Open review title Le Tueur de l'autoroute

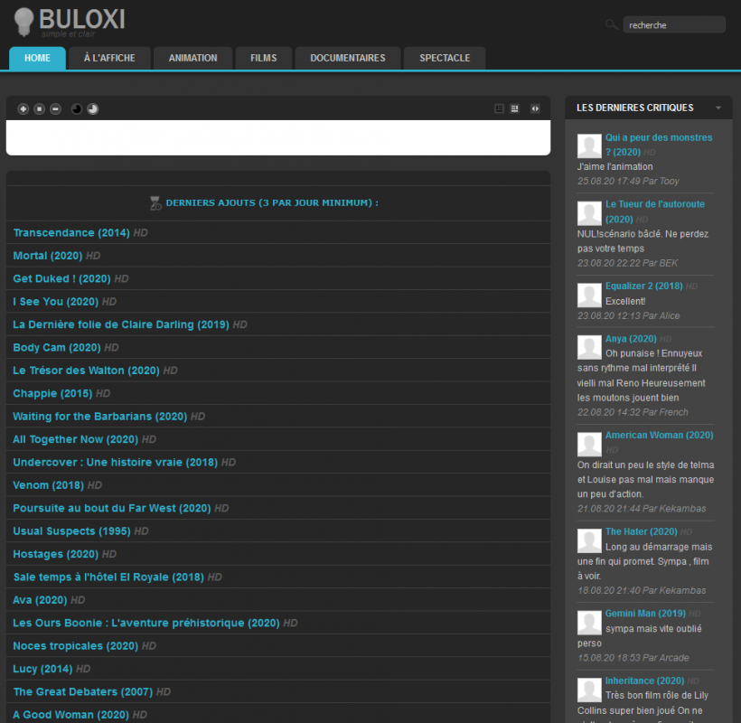(x=655, y=211)
